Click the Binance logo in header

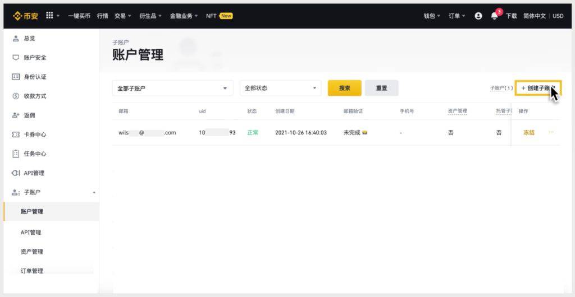point(26,16)
